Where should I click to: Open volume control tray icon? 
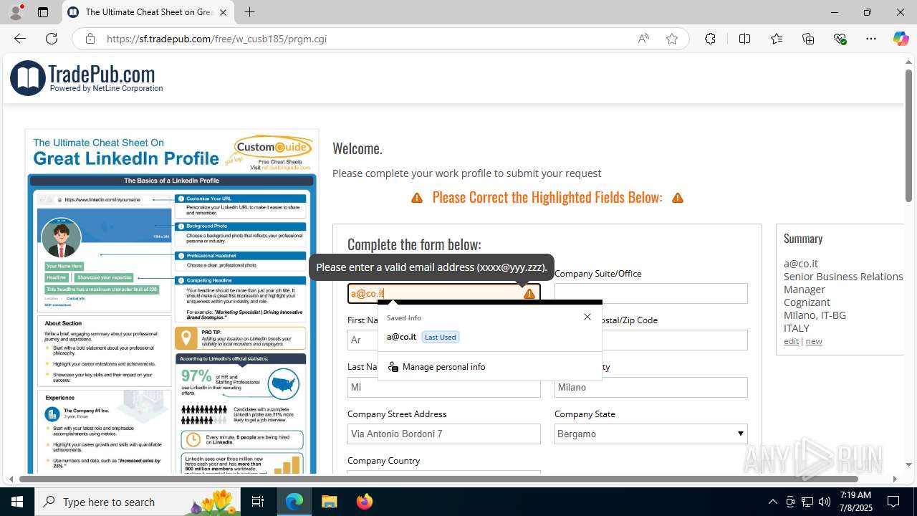click(x=825, y=502)
